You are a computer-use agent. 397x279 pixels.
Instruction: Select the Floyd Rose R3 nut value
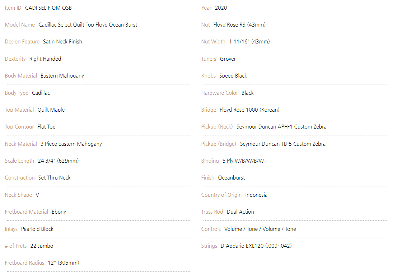(x=239, y=25)
